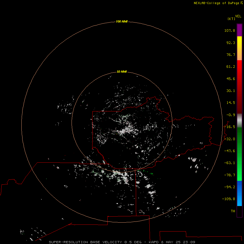The image size is (244, 244).
Task: Click the TH legend label
Action: click(233, 211)
